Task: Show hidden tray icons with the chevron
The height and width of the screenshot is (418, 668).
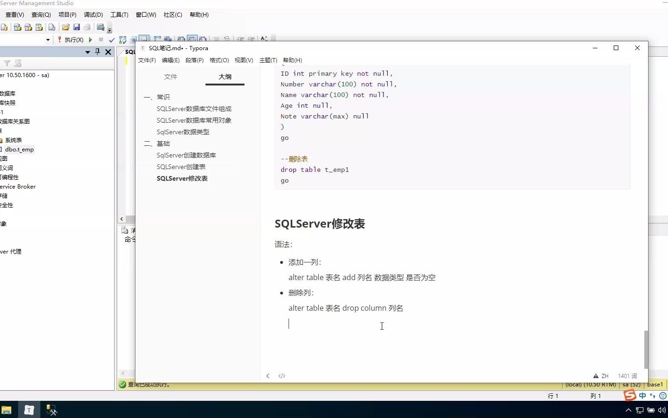Action: point(628,410)
